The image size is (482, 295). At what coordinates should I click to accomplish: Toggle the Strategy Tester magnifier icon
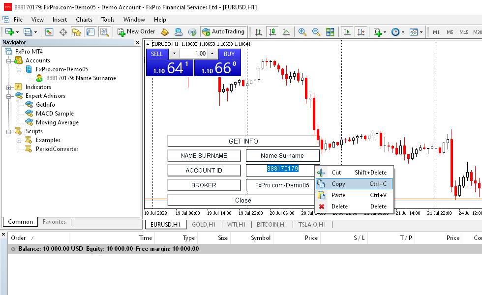tap(104, 32)
